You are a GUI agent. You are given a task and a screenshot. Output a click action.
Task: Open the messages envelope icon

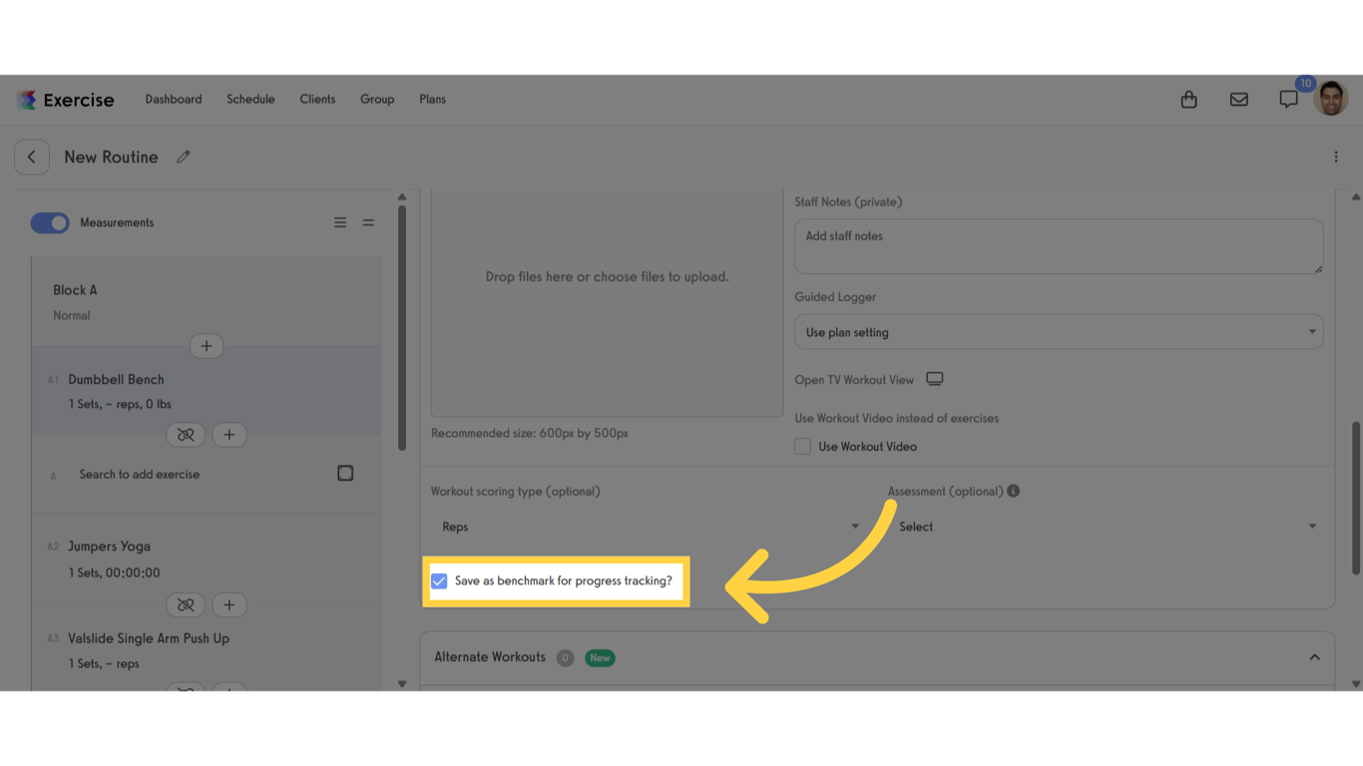click(x=1238, y=99)
